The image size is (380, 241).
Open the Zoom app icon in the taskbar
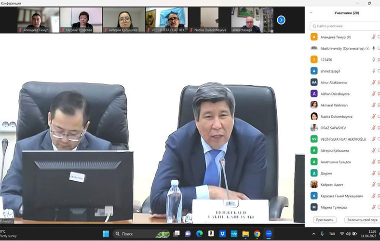pos(269,234)
